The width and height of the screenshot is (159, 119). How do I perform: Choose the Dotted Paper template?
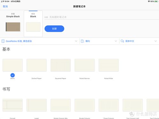[x=37, y=65]
